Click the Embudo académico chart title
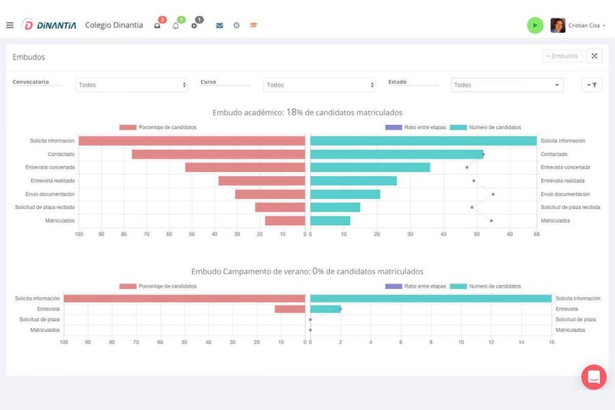The image size is (615, 410). 307,112
